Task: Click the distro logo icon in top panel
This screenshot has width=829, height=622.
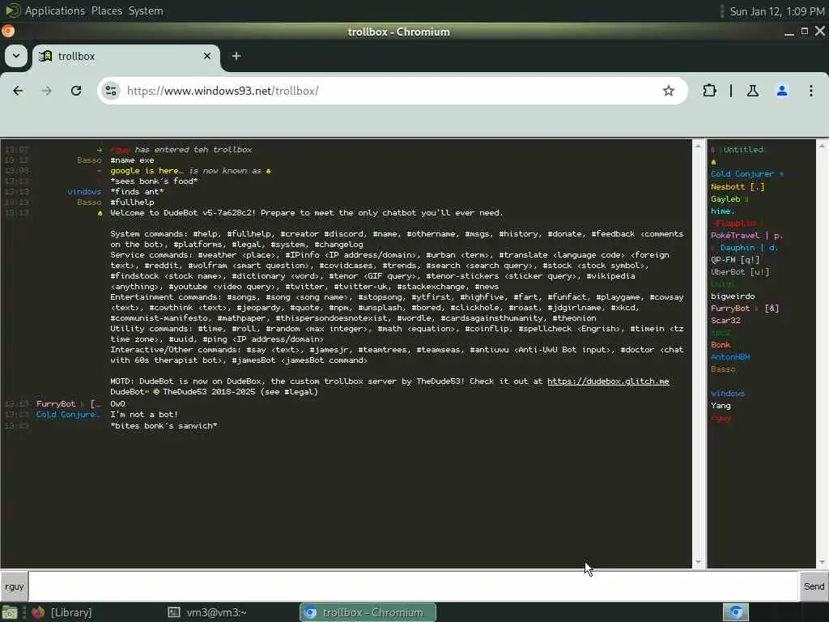Action: coord(13,11)
